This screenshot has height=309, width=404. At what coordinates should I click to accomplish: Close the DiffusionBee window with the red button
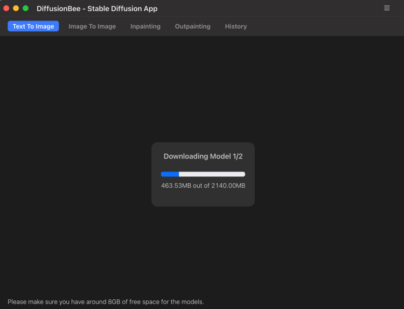[6, 8]
